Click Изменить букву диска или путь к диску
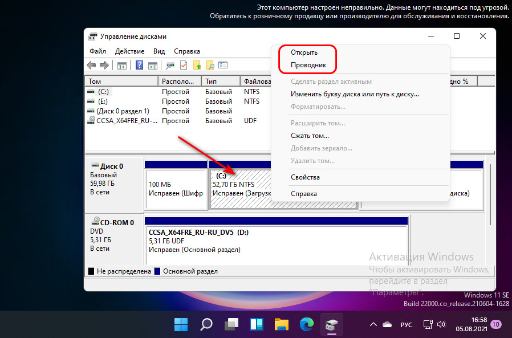Image resolution: width=512 pixels, height=338 pixels. click(x=355, y=94)
